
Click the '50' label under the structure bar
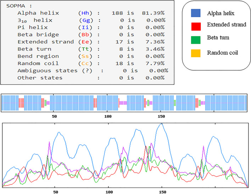pyautogui.click(x=55, y=117)
